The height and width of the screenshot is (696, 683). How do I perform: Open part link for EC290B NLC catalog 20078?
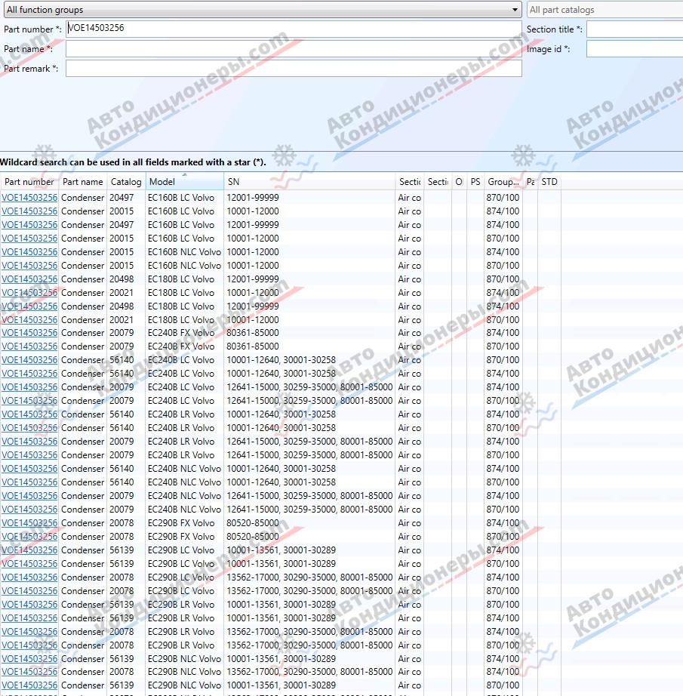(29, 672)
